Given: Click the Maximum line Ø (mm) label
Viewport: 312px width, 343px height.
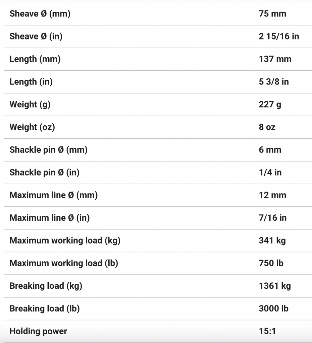Looking at the screenshot, I should [x=53, y=195].
